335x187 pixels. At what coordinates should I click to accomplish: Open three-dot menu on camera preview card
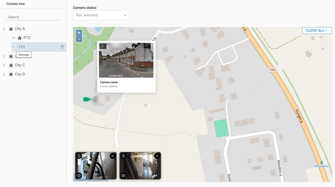coord(146,46)
